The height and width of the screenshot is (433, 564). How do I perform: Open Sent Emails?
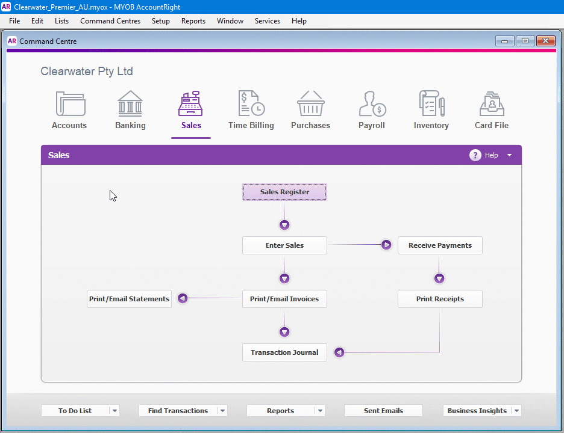tap(383, 410)
